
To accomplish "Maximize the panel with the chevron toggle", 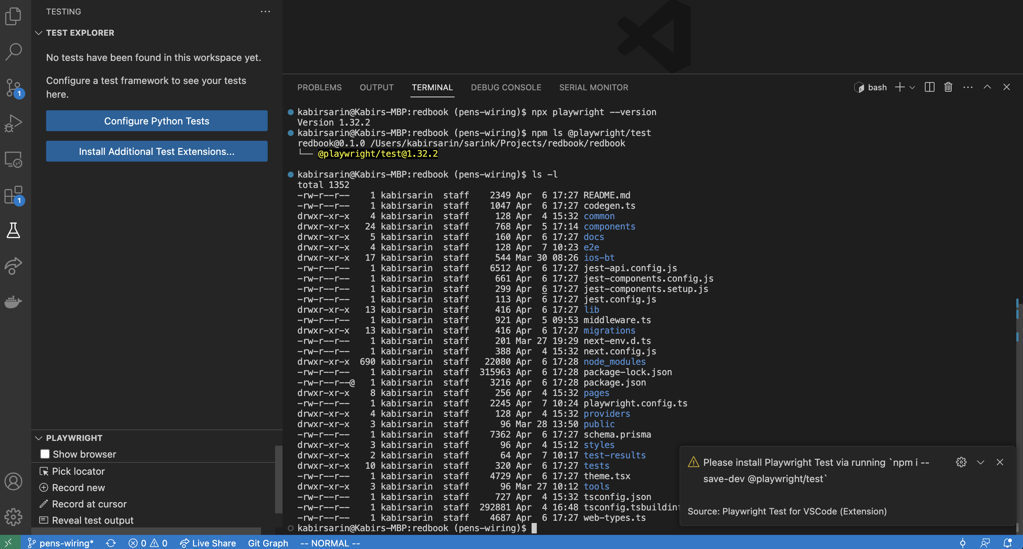I will pyautogui.click(x=987, y=87).
